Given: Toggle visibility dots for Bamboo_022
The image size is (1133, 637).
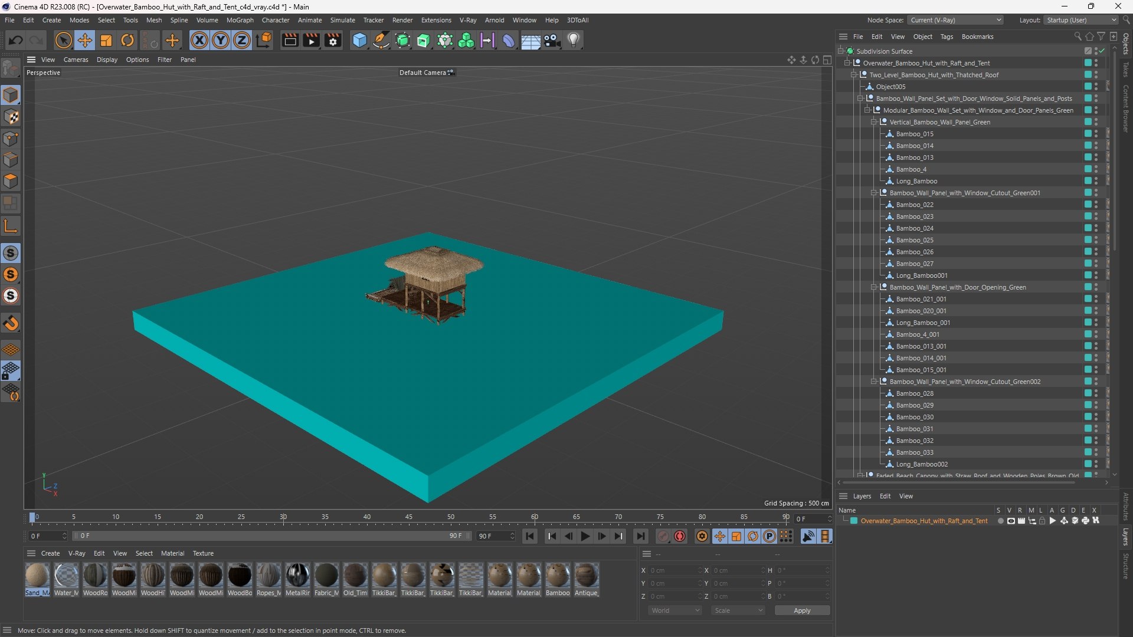Looking at the screenshot, I should point(1096,205).
